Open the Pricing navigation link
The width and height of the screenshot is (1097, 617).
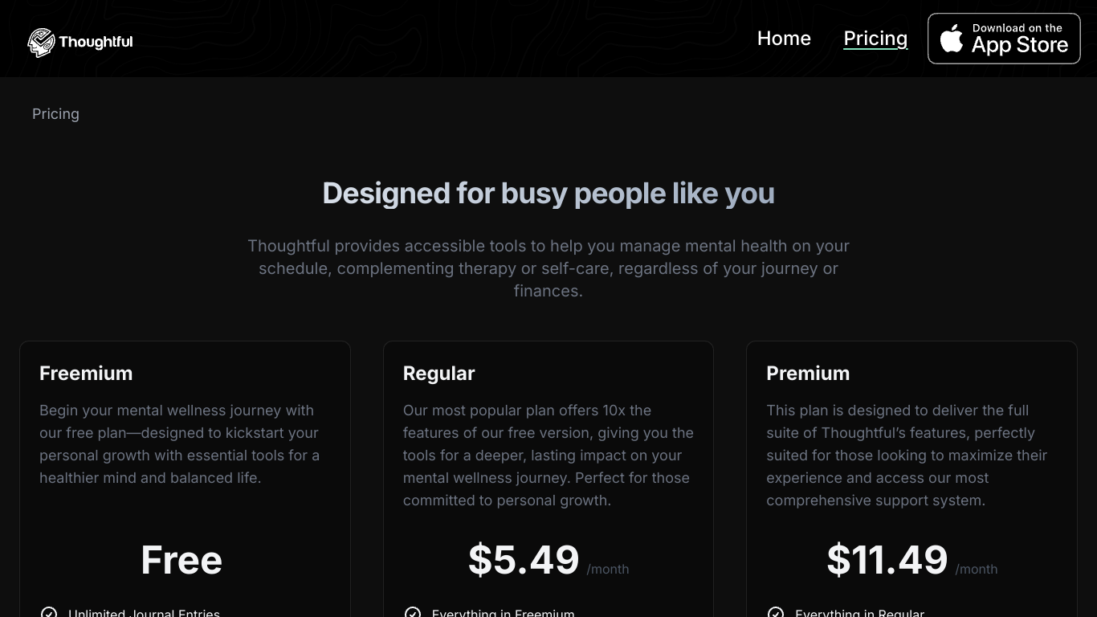[875, 39]
